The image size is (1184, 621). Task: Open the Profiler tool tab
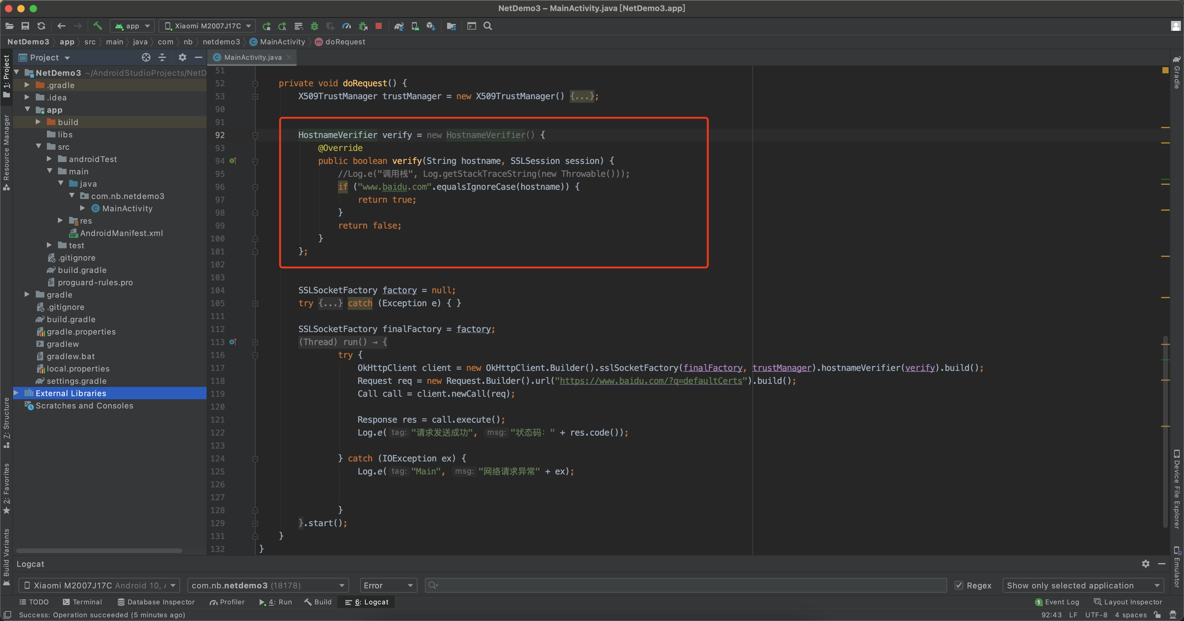tap(227, 602)
